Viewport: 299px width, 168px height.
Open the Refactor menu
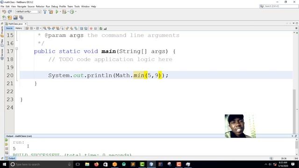click(x=40, y=7)
